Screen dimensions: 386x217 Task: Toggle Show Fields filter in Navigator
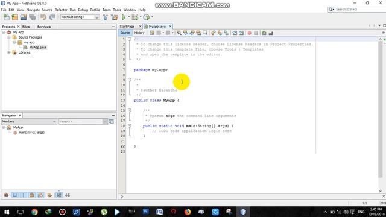pos(15,195)
